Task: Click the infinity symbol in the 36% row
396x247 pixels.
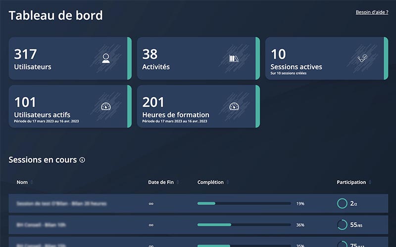Action: tap(151, 225)
